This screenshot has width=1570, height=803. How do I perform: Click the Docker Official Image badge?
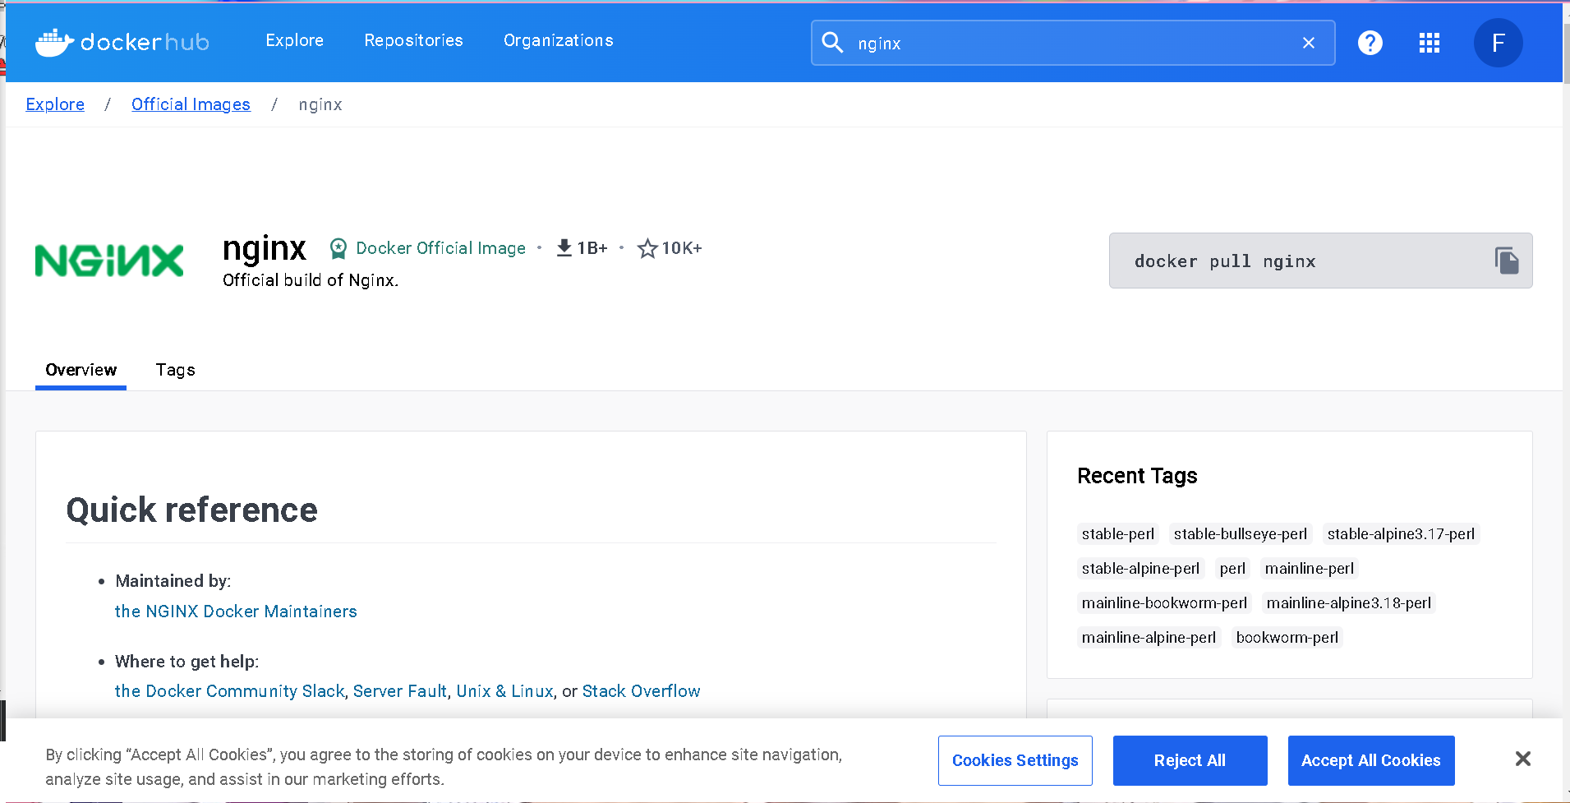pyautogui.click(x=428, y=248)
